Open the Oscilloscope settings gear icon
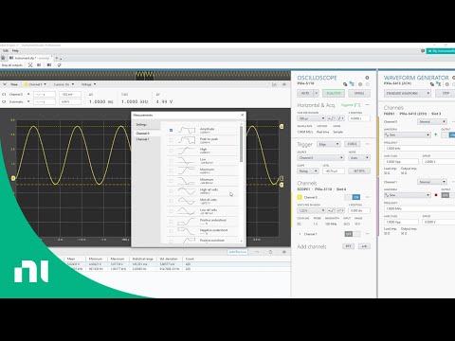The width and height of the screenshot is (455, 341). pos(367,78)
